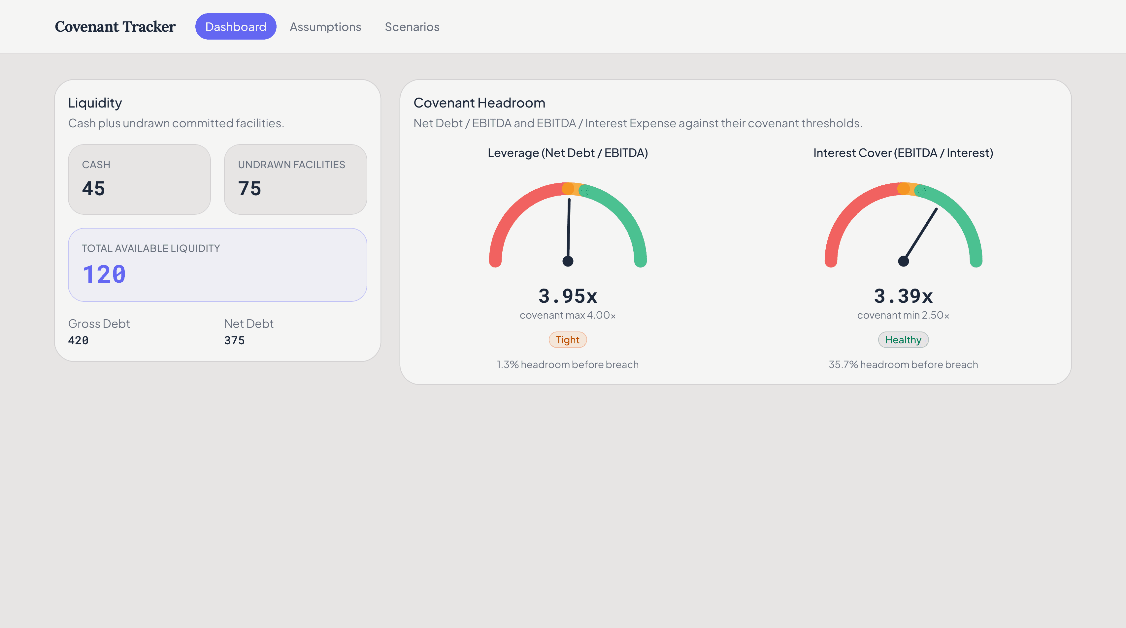This screenshot has width=1126, height=628.
Task: Switch to the Dashboard tab
Action: pyautogui.click(x=236, y=27)
